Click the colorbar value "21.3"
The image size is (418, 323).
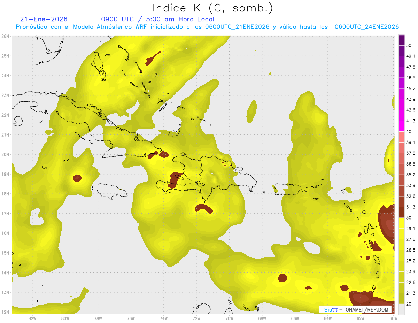[x=410, y=293]
